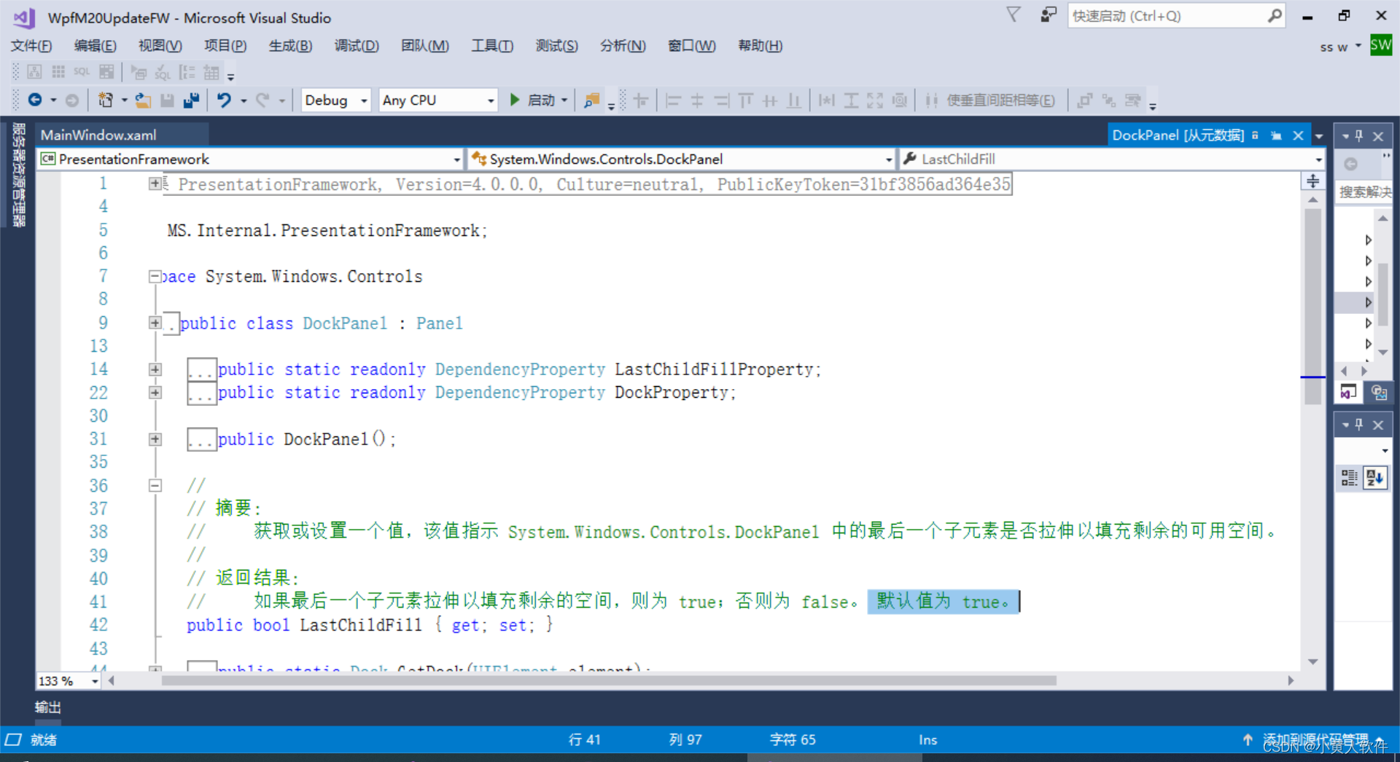
Task: Collapse the namespace region on line 7
Action: (x=155, y=275)
